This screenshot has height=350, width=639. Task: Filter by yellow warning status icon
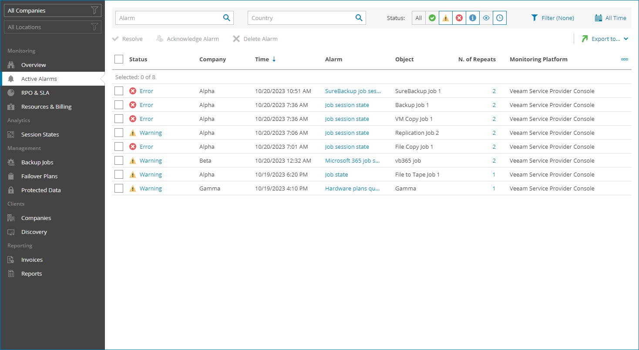(x=445, y=18)
